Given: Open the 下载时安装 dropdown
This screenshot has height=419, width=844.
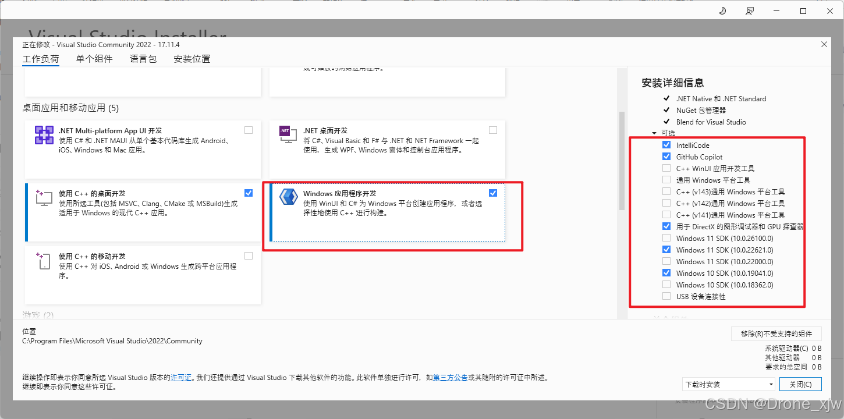Looking at the screenshot, I should pyautogui.click(x=729, y=384).
